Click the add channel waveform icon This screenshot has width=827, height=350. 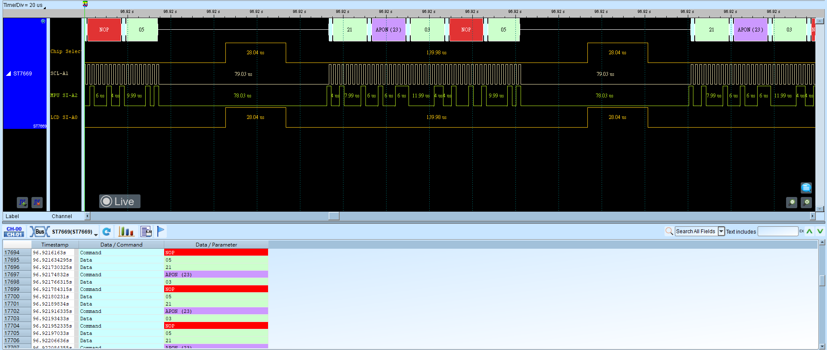22,202
